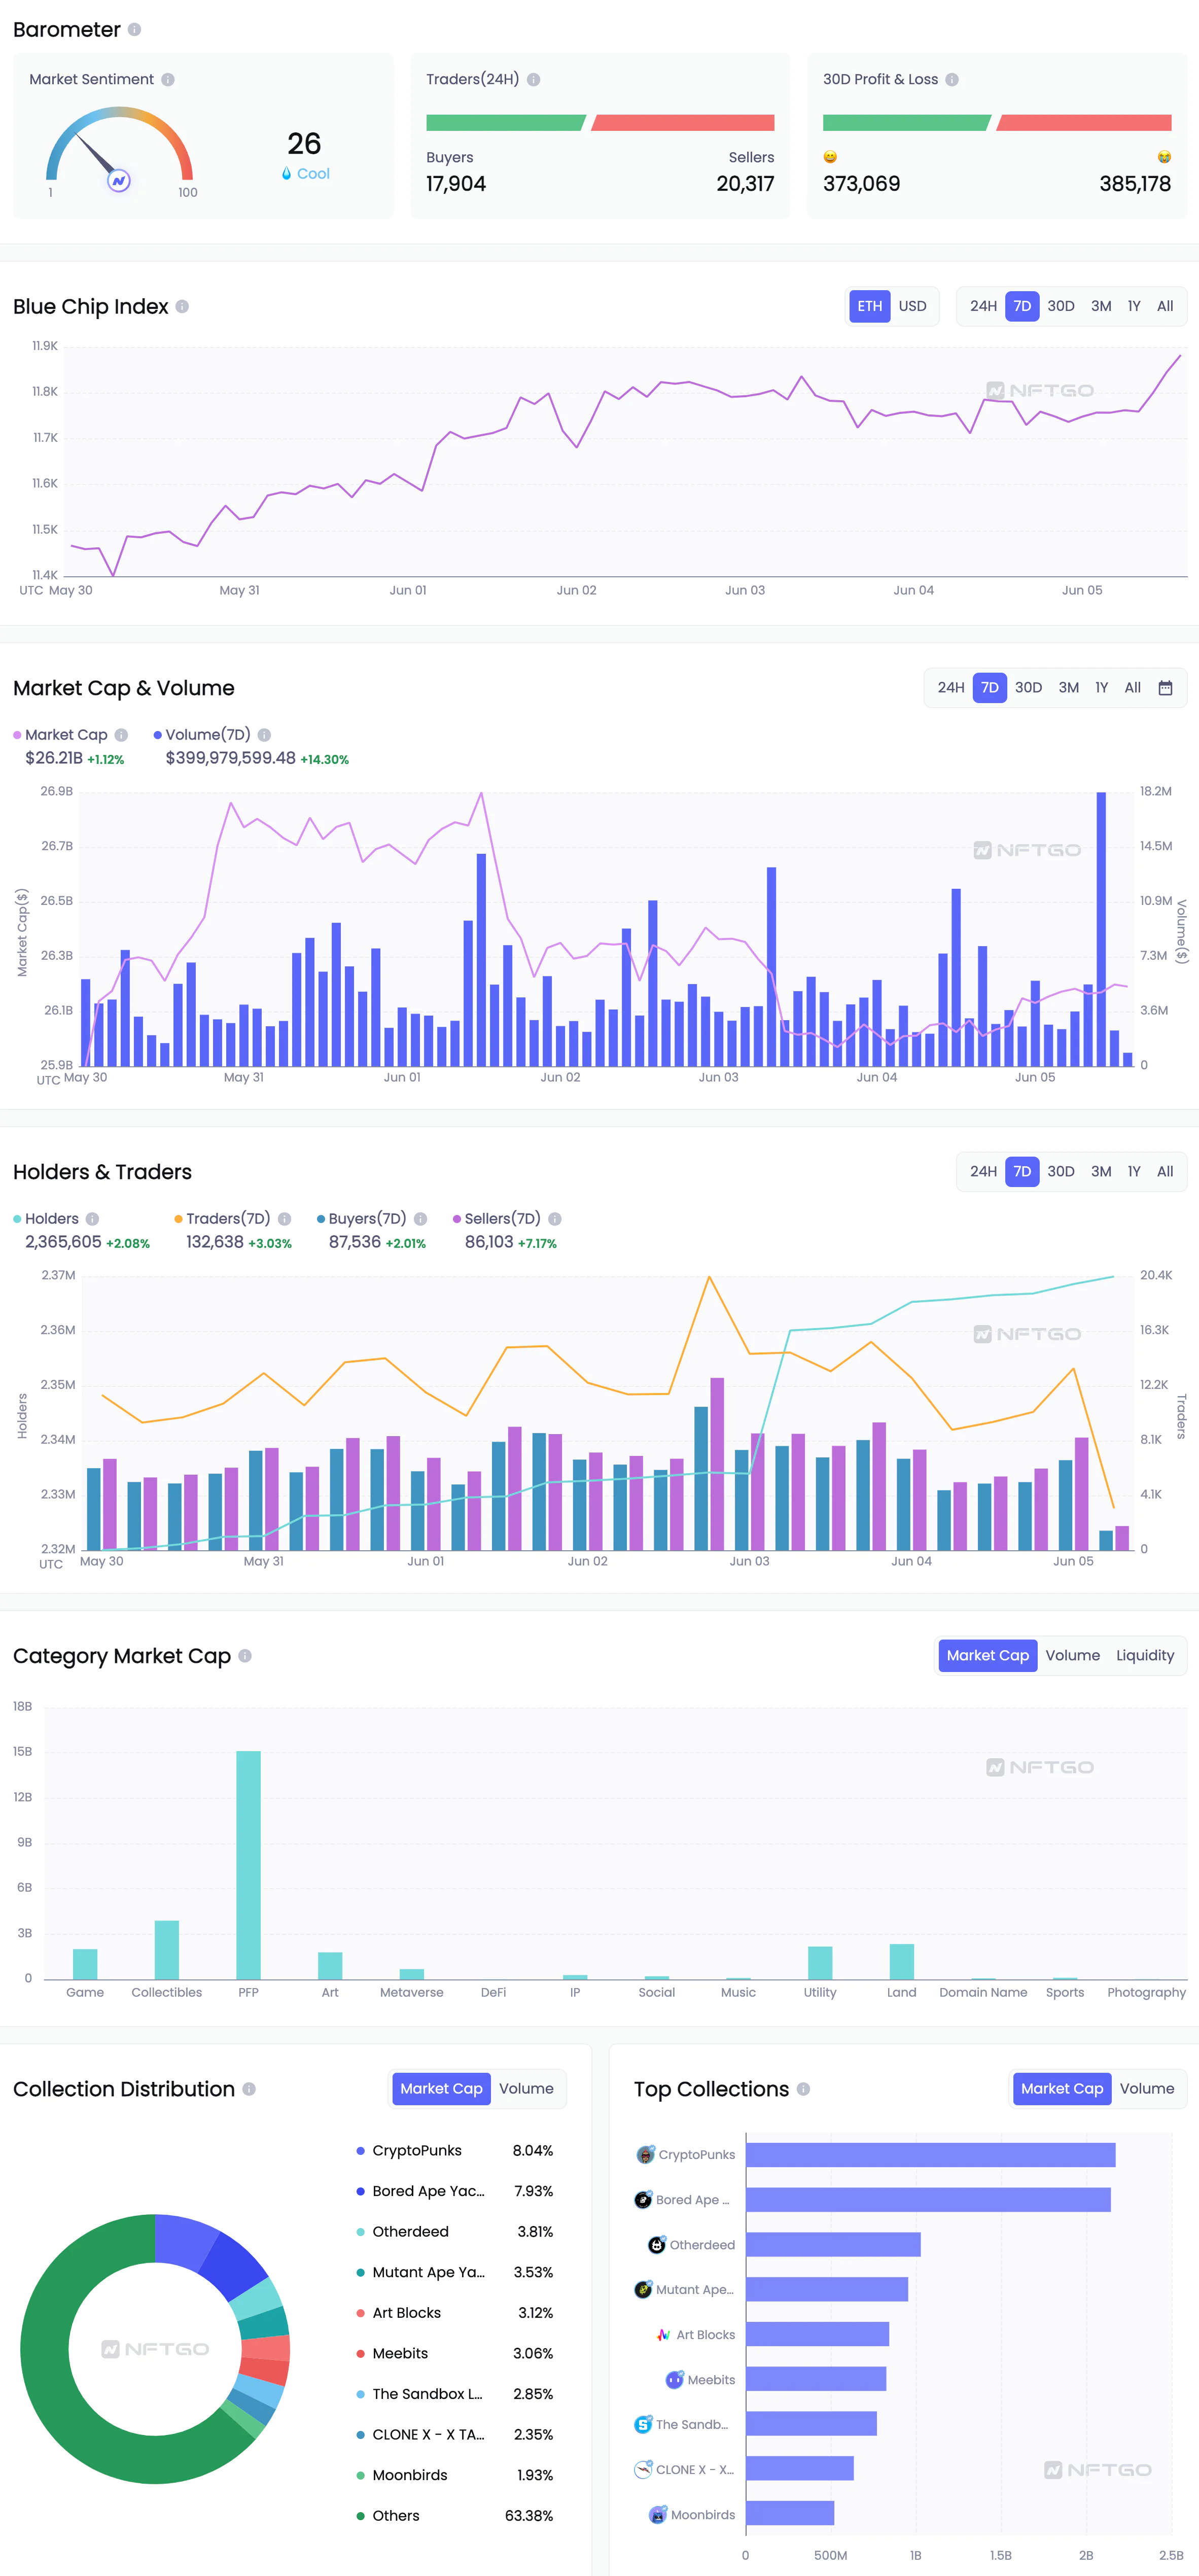Click info icon next to Holders legend

tap(92, 1219)
